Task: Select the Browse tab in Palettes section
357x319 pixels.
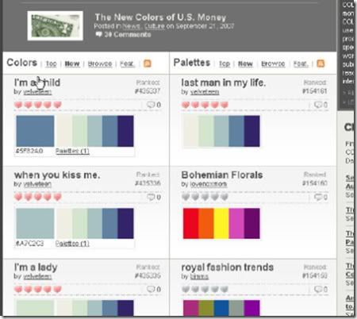Action: (273, 63)
